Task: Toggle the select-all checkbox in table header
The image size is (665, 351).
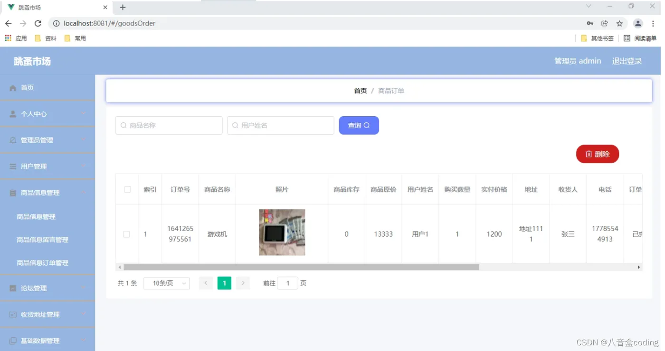Action: click(127, 189)
